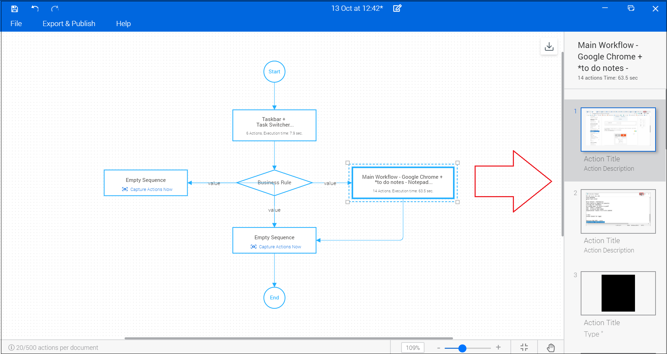Click the fit-to-screen collapse icon
This screenshot has width=667, height=354.
coord(524,347)
